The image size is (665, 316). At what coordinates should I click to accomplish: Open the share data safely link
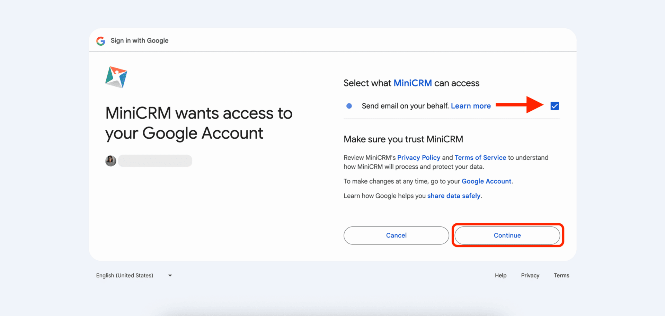click(454, 196)
